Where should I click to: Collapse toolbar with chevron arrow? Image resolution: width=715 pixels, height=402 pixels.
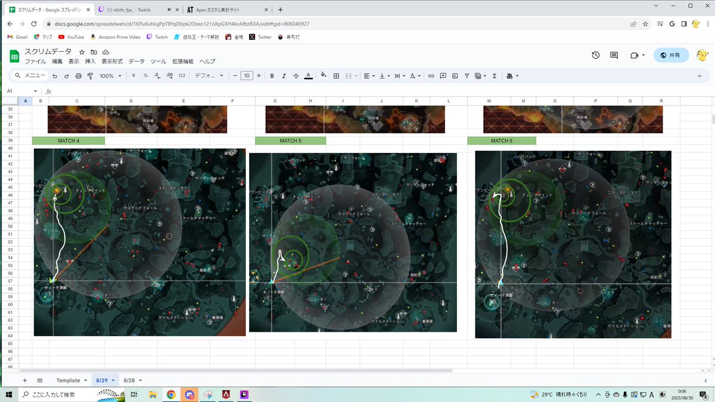click(700, 76)
